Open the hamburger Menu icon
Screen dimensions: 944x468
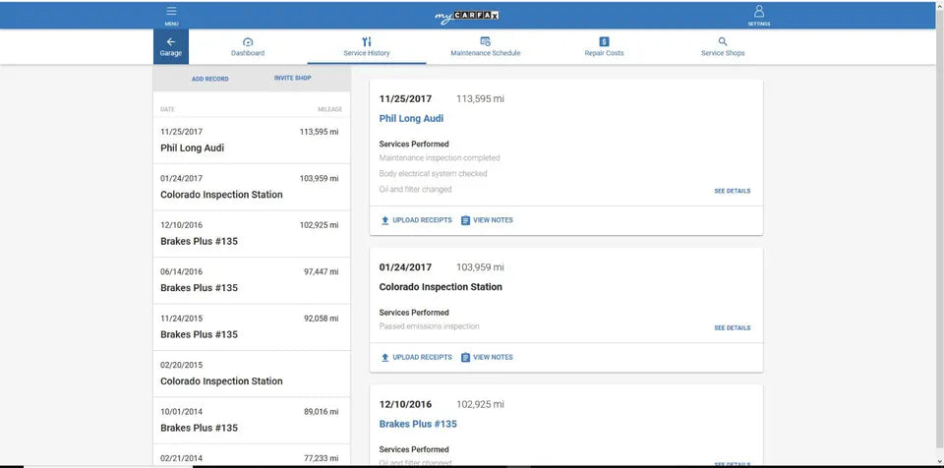(171, 13)
